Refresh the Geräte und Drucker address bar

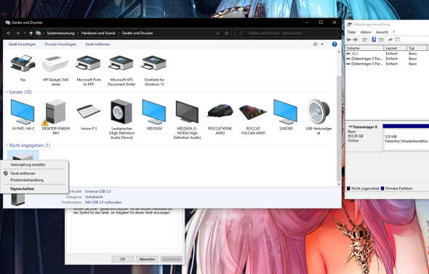tap(227, 33)
